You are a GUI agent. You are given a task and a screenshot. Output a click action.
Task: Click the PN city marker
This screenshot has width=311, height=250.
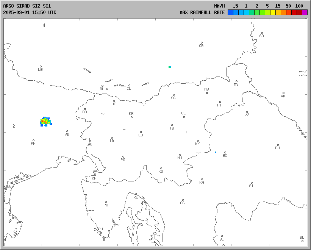33,141
